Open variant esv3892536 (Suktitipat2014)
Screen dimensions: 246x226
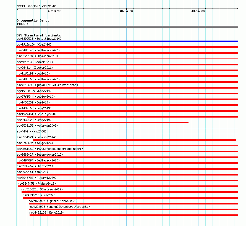(x=39, y=39)
